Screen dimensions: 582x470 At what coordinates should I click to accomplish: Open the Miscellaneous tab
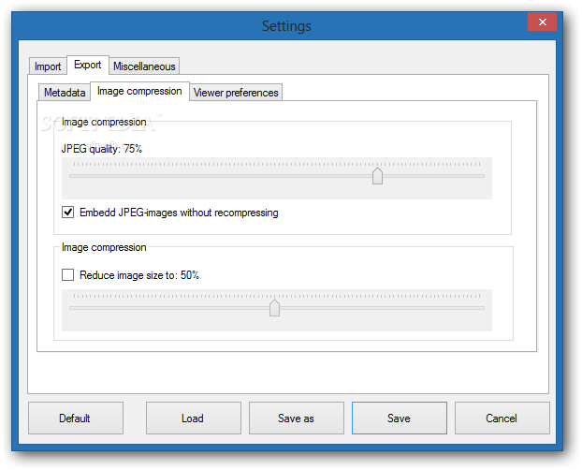(x=144, y=66)
